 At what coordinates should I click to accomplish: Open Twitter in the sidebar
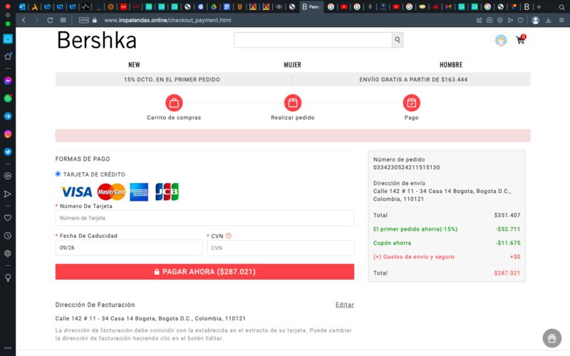click(8, 152)
